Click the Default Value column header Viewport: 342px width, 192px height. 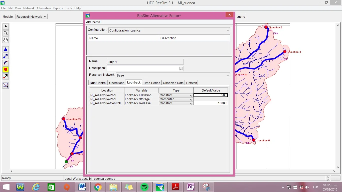pos(211,90)
